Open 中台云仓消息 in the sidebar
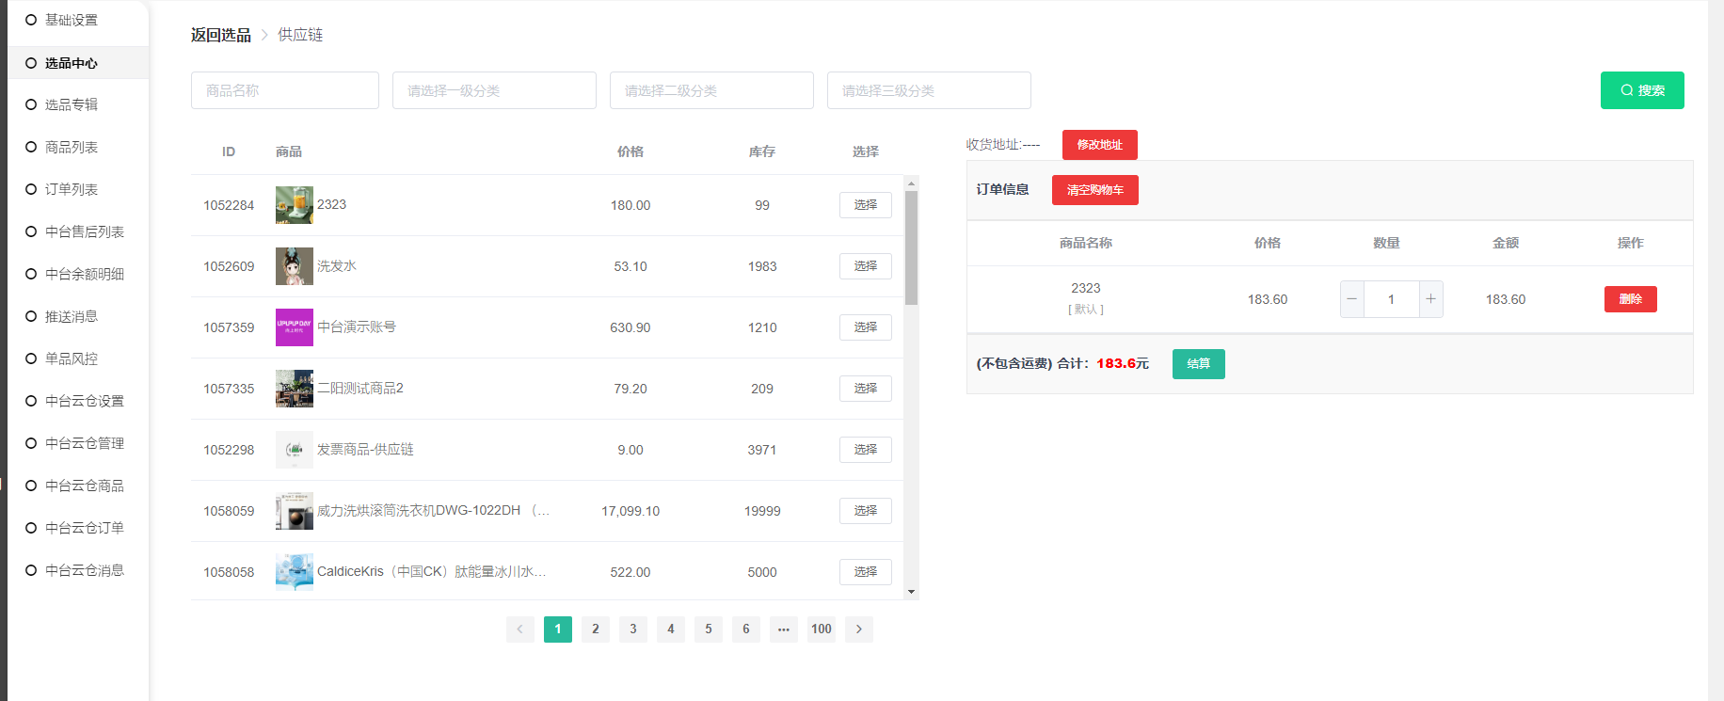Image resolution: width=1724 pixels, height=701 pixels. [85, 570]
